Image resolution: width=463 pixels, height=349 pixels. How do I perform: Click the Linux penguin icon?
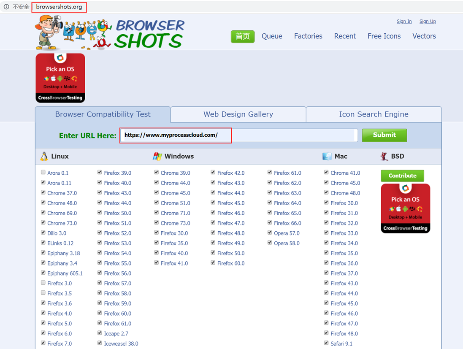point(44,156)
